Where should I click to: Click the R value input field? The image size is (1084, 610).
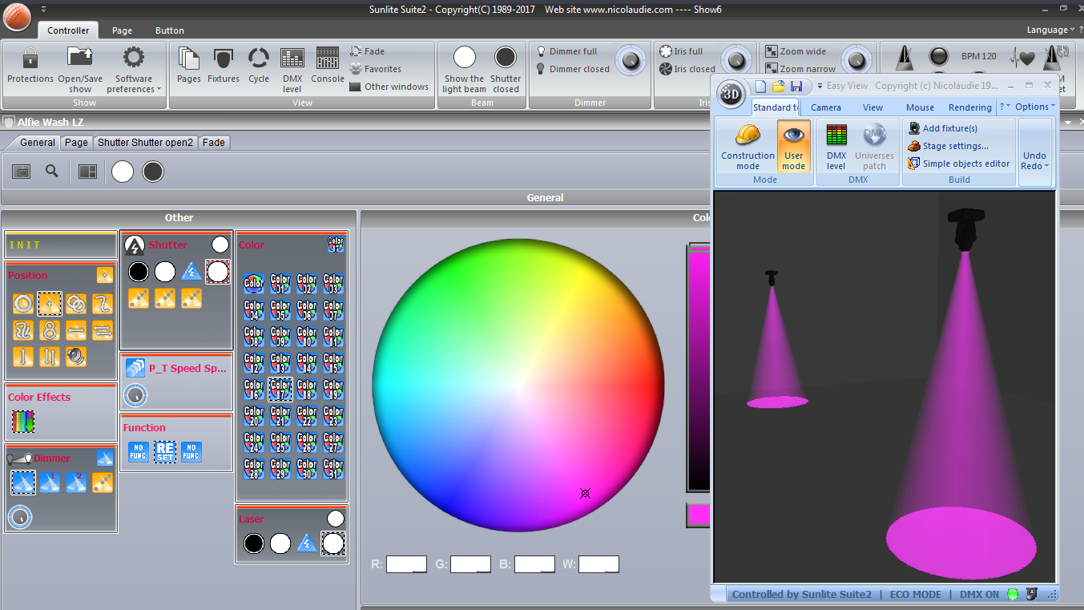click(x=406, y=564)
